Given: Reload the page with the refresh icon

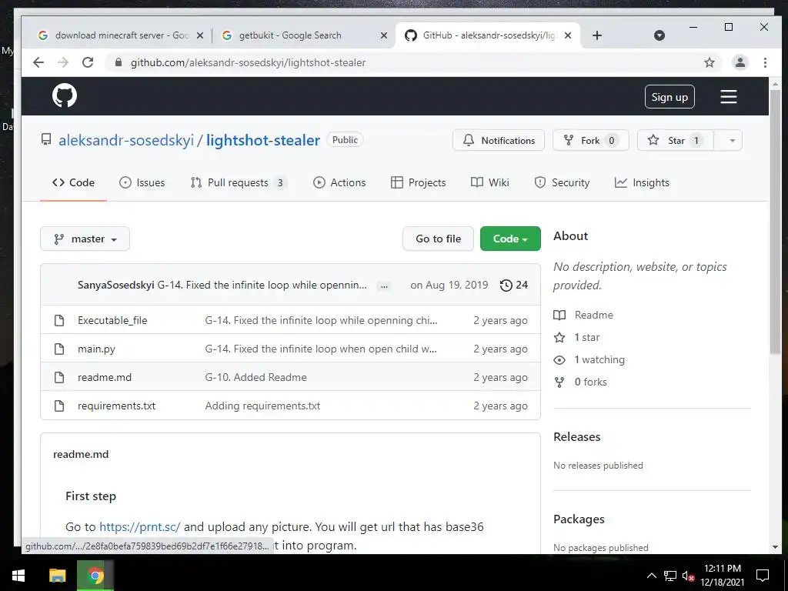Looking at the screenshot, I should point(88,62).
